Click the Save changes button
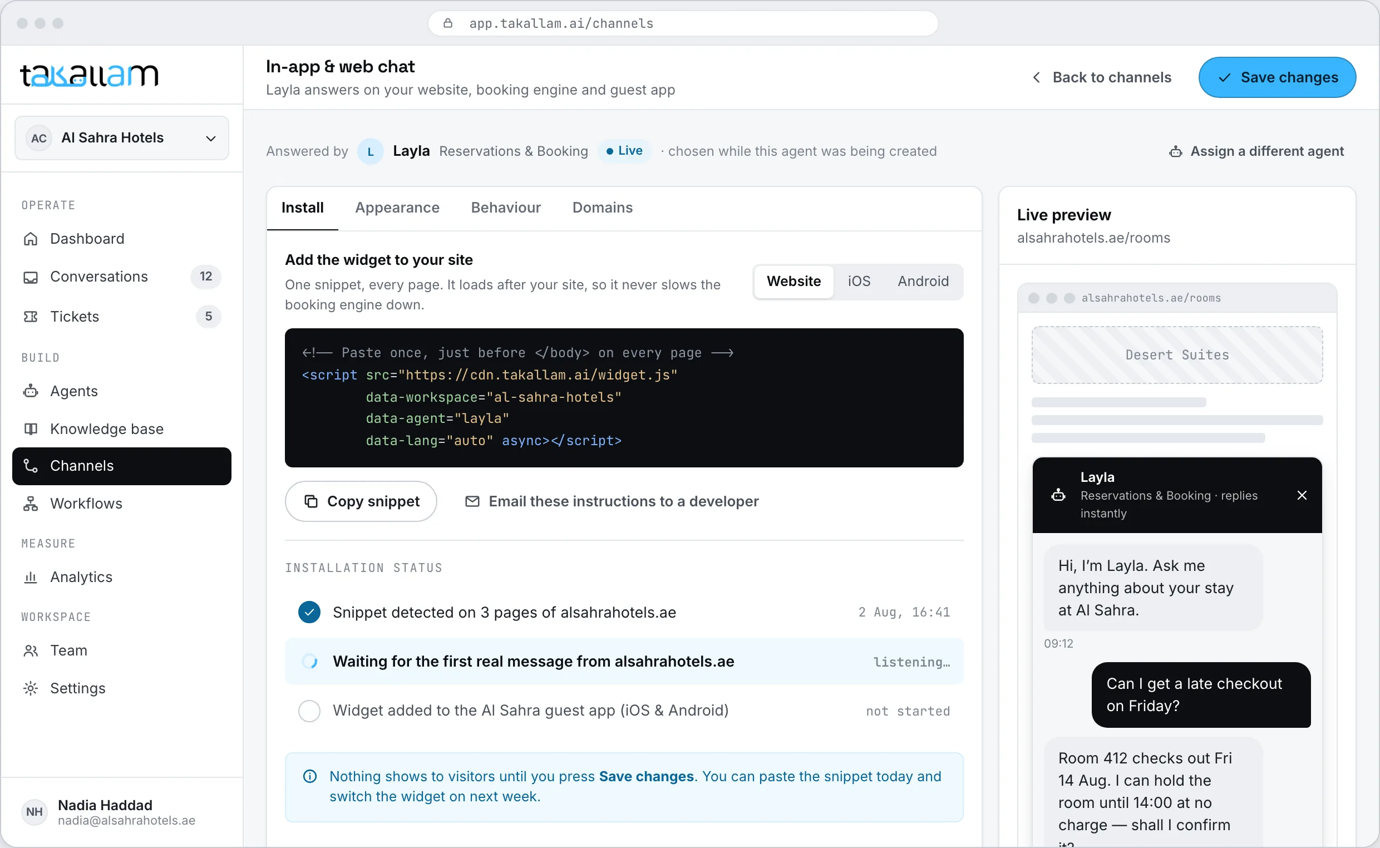Image resolution: width=1380 pixels, height=848 pixels. (1277, 77)
